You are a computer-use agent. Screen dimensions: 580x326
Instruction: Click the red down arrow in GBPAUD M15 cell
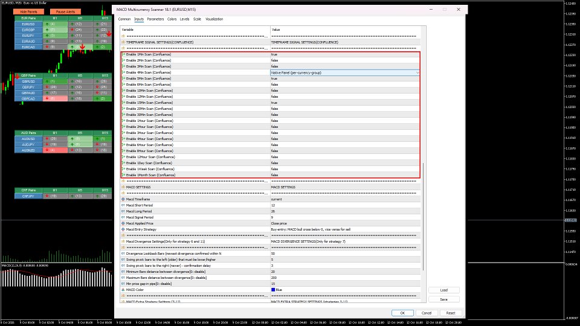pos(97,93)
